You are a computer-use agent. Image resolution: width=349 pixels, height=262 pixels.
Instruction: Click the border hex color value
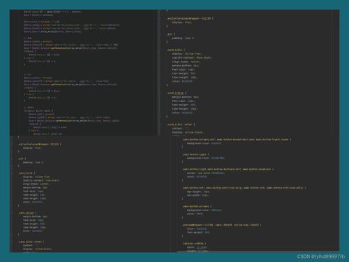pyautogui.click(x=218, y=173)
